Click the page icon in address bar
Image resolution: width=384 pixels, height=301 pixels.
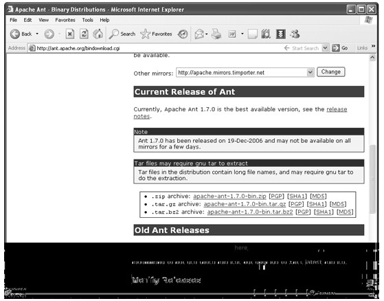click(32, 48)
